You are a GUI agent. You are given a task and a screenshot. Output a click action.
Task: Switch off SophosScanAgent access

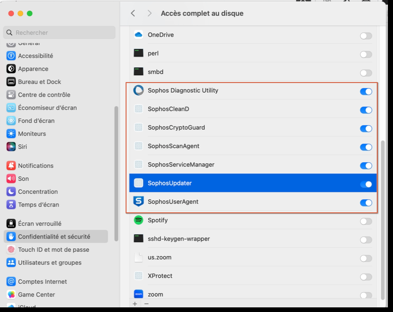pos(366,147)
